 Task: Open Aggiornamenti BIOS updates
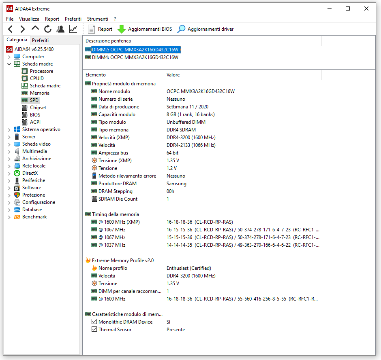click(145, 29)
